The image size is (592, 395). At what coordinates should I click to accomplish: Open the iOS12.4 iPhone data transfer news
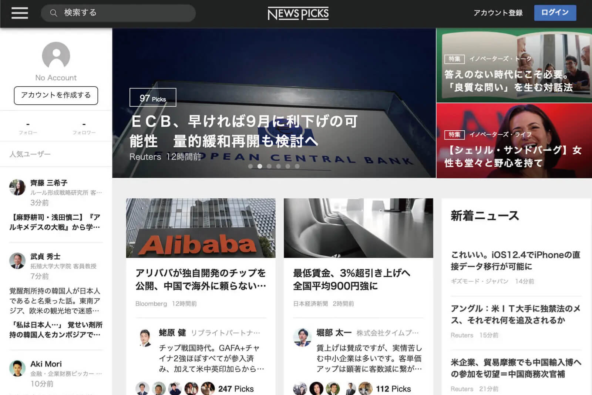515,261
